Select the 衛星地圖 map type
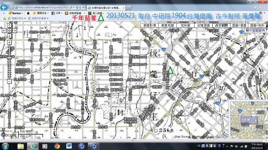The width and height of the screenshot is (268, 150). 167,25
